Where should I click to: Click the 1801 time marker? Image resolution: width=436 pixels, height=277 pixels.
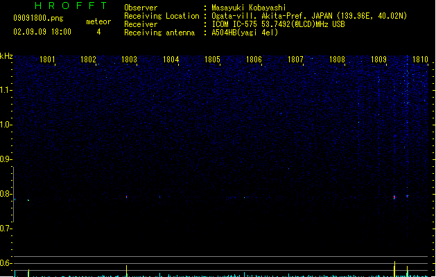tap(47, 60)
